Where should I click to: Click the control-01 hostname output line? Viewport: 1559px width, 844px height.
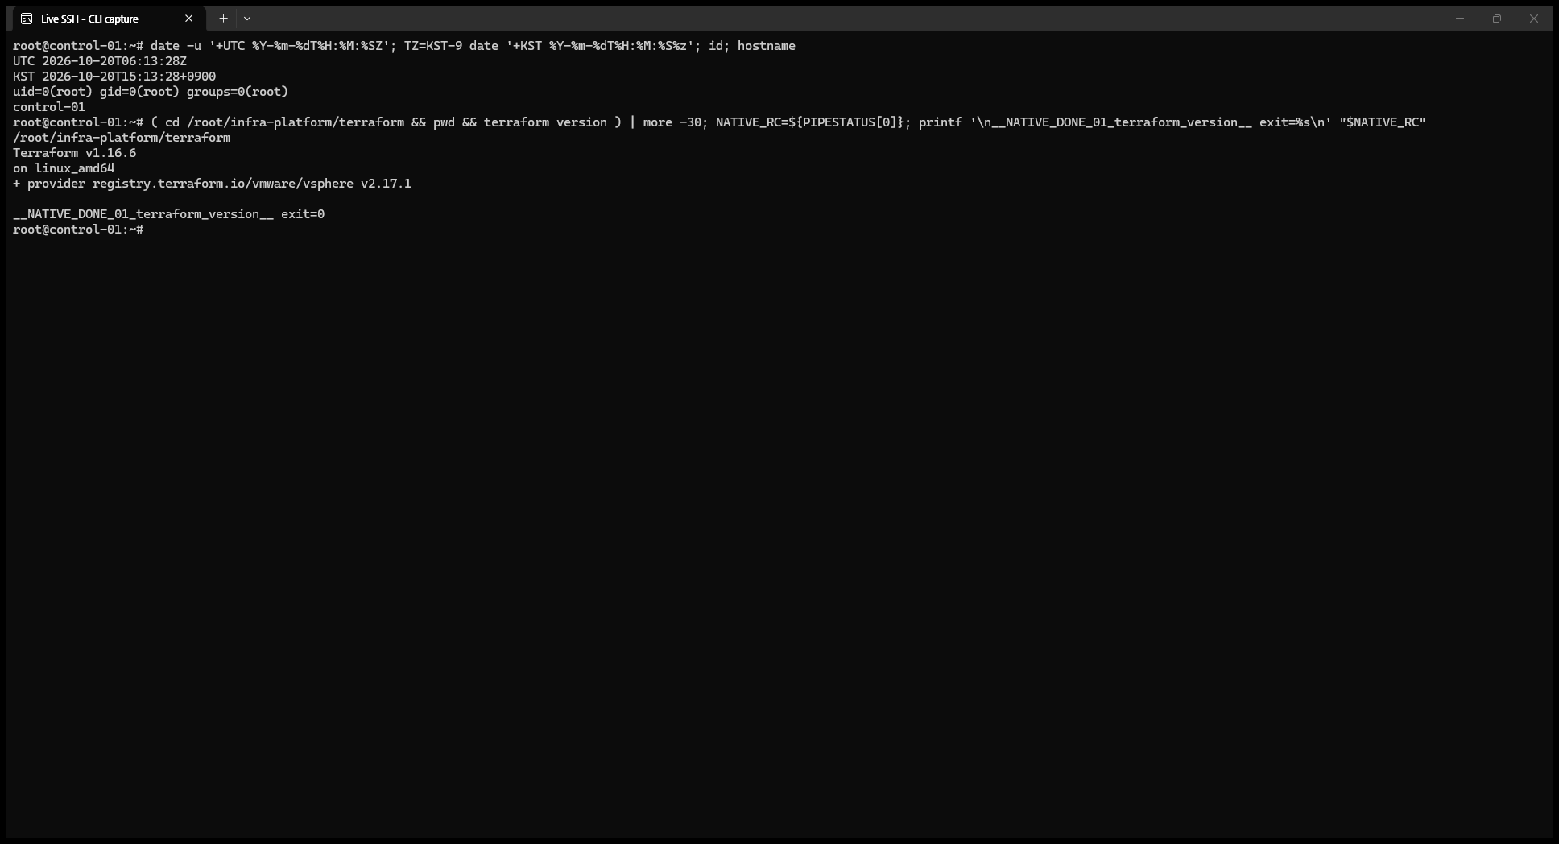(49, 107)
